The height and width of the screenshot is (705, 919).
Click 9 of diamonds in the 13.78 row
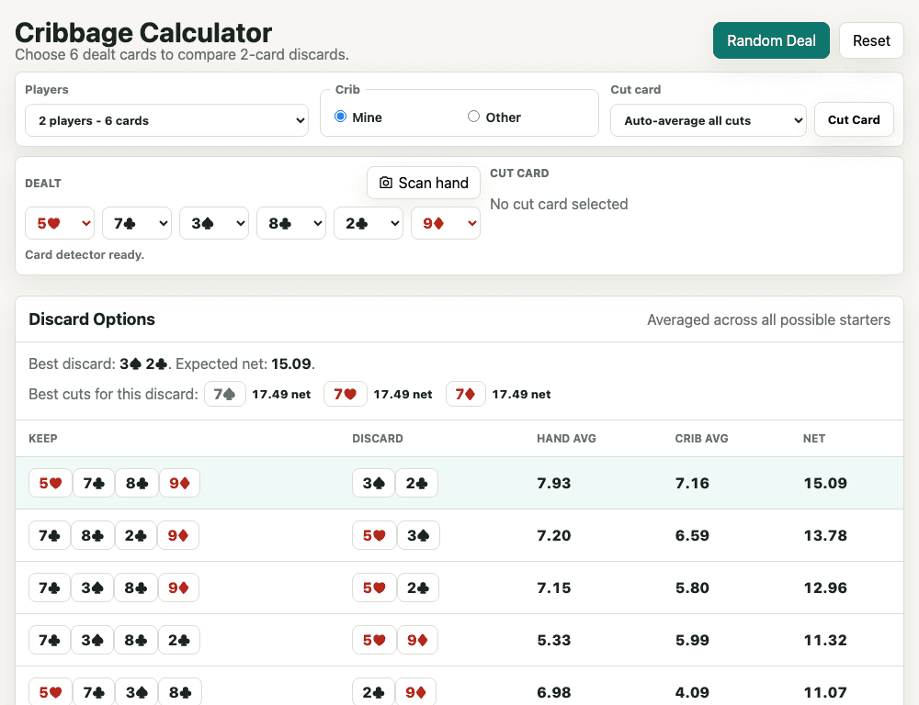click(178, 535)
